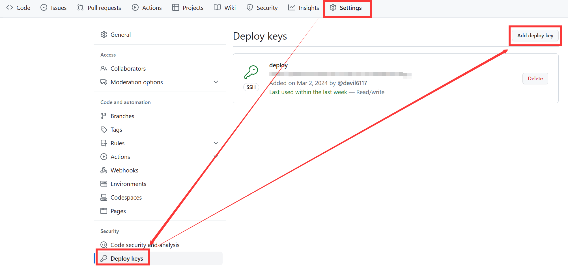568x268 pixels.
Task: Go to General settings
Action: pyautogui.click(x=121, y=34)
